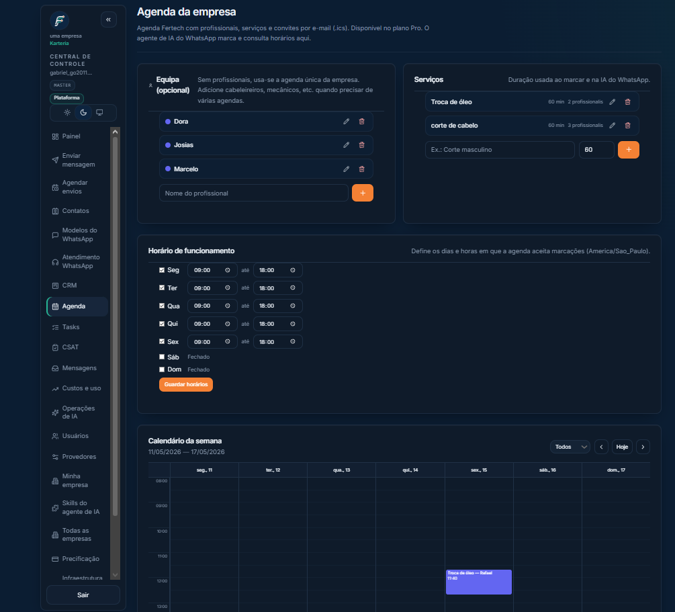
Task: Click the Fertech logo icon
Action: (59, 20)
